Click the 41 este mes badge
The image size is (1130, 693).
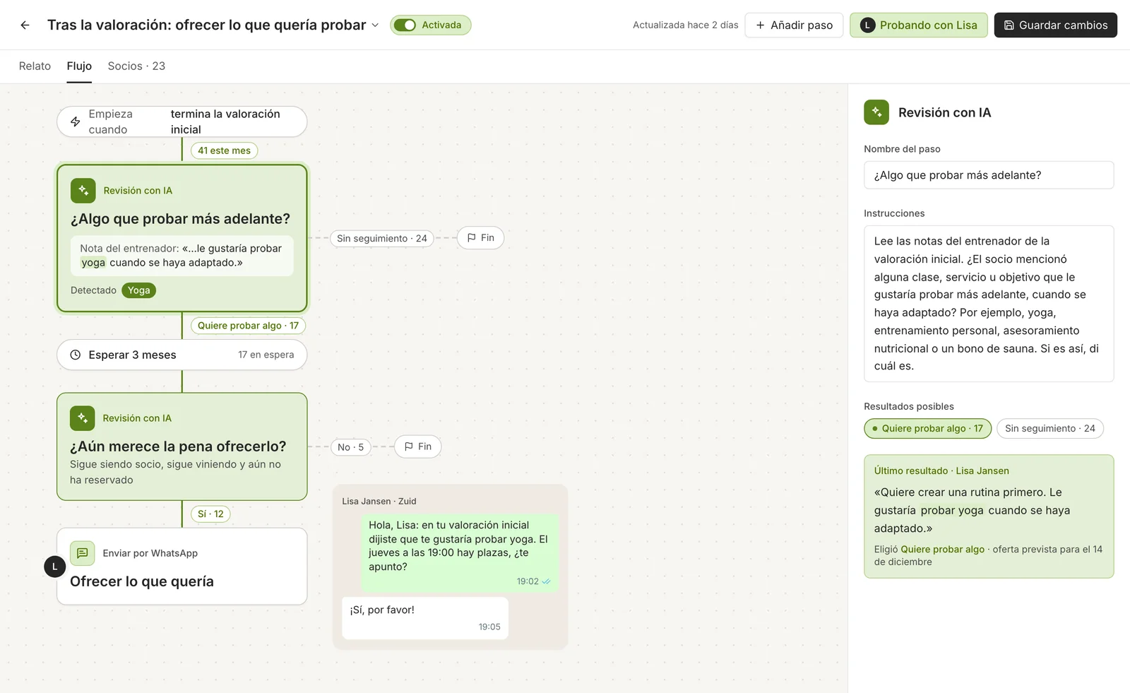(x=224, y=150)
